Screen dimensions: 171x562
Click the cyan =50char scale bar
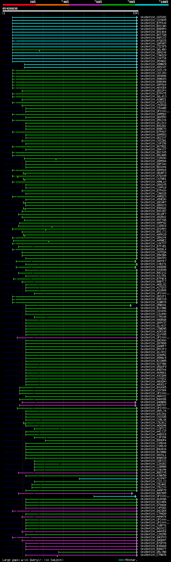tap(121, 560)
